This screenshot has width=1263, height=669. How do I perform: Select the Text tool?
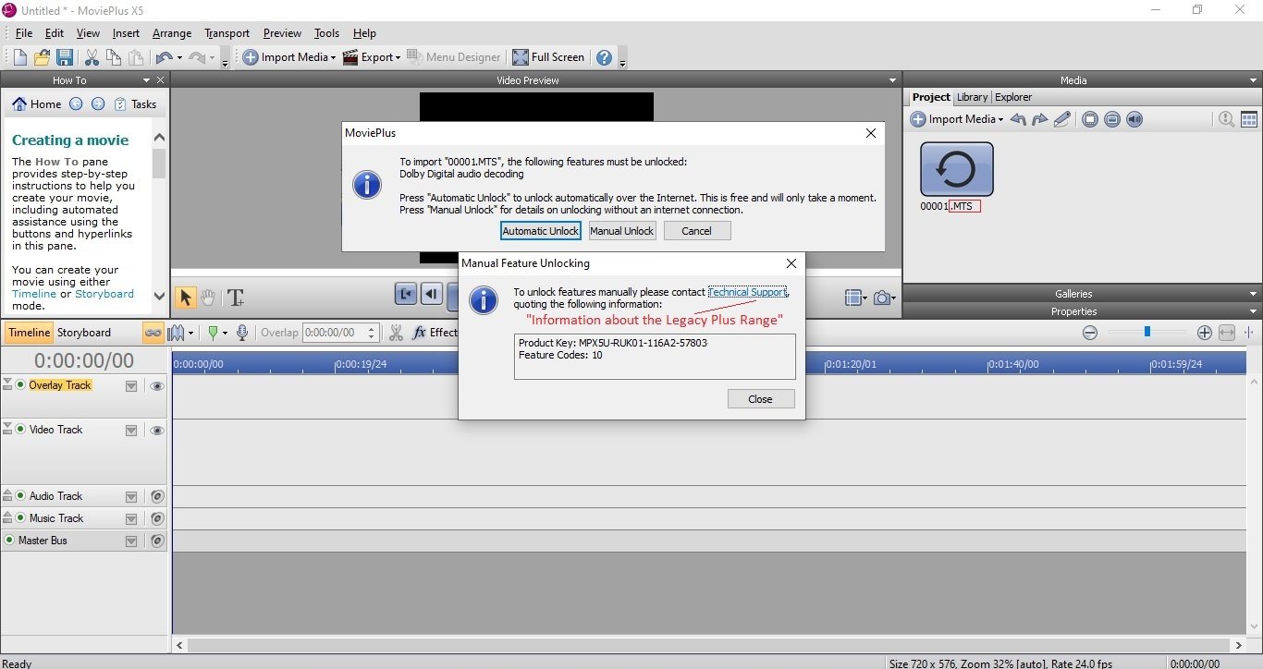point(236,297)
